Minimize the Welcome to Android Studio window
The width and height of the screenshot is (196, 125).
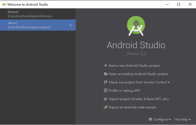(167, 4)
